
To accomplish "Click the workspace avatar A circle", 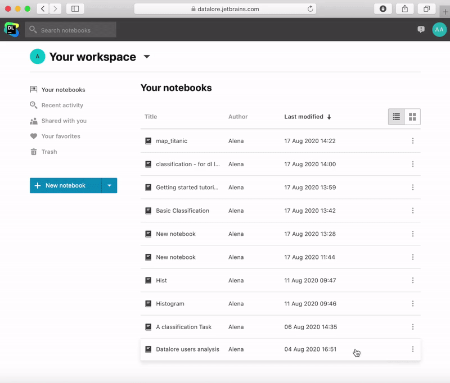I will tap(37, 56).
